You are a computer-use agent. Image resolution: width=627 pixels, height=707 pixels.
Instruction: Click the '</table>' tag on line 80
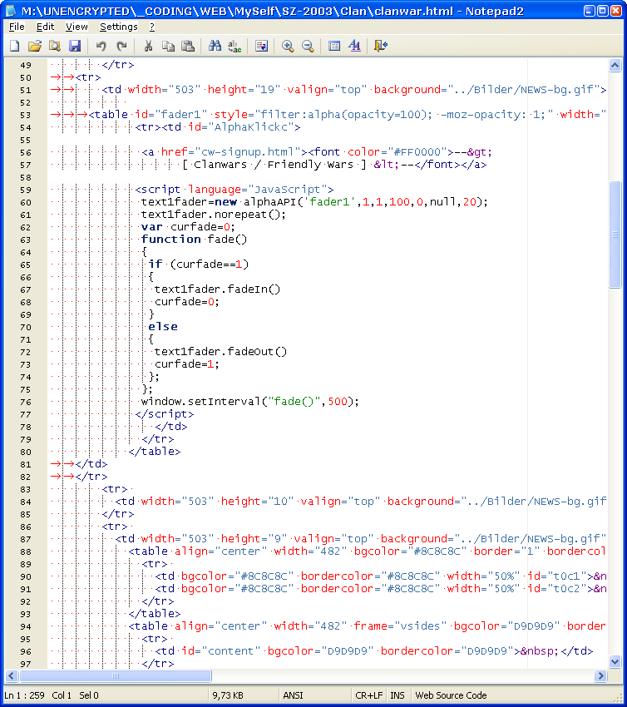click(155, 452)
